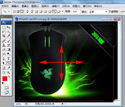Open the 编辑(E) menu
This screenshot has height=107, width=125.
click(15, 6)
